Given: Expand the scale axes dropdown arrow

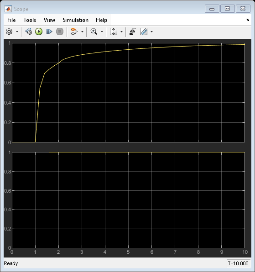Looking at the screenshot, I should point(121,32).
